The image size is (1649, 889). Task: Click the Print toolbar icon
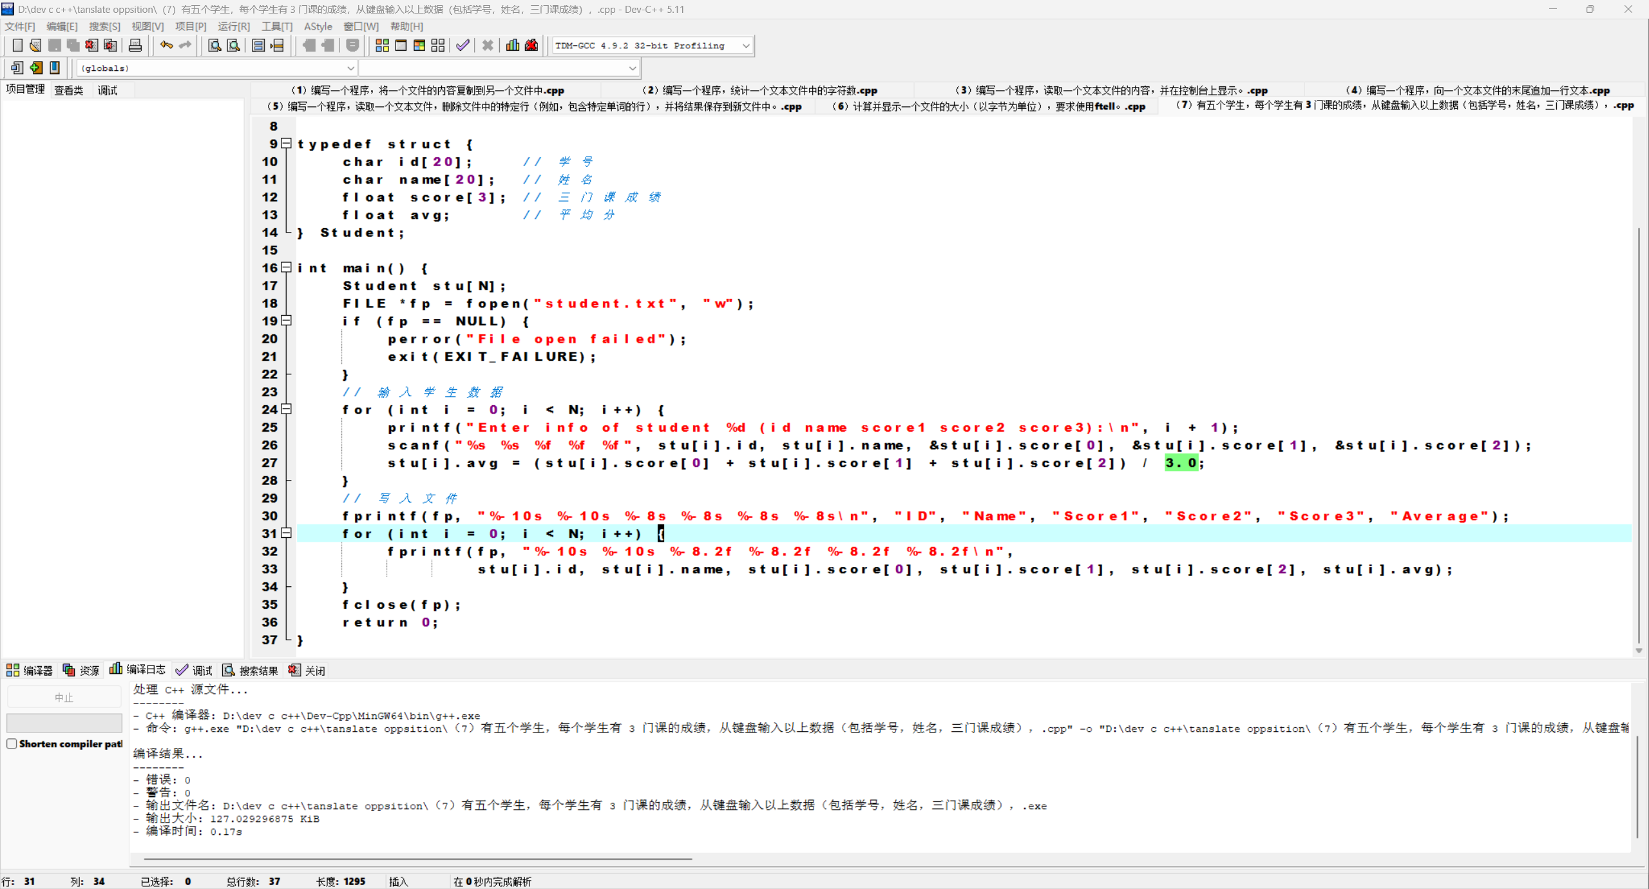(135, 46)
